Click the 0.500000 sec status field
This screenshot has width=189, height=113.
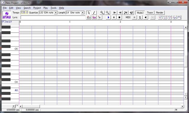click(12, 110)
